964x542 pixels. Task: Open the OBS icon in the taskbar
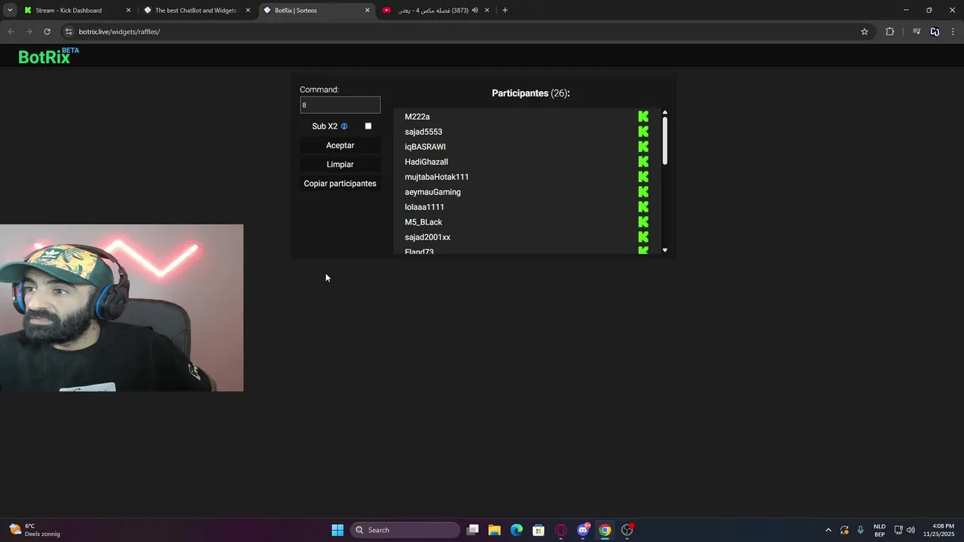pyautogui.click(x=627, y=530)
